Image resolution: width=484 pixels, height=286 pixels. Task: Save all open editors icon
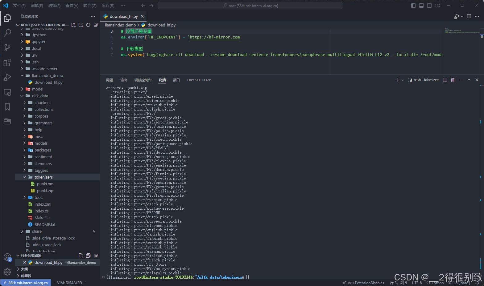(88, 256)
